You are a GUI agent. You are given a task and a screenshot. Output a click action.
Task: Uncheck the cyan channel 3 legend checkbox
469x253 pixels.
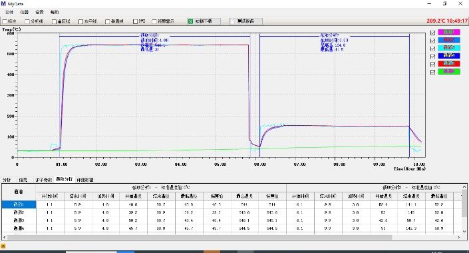pos(432,49)
